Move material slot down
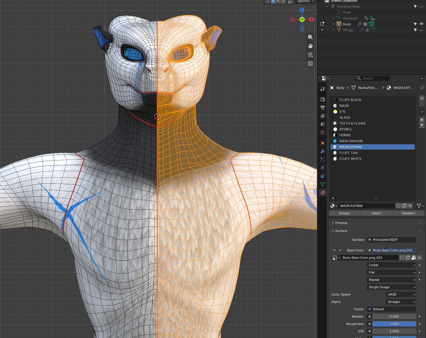The height and width of the screenshot is (338, 426). point(422,125)
